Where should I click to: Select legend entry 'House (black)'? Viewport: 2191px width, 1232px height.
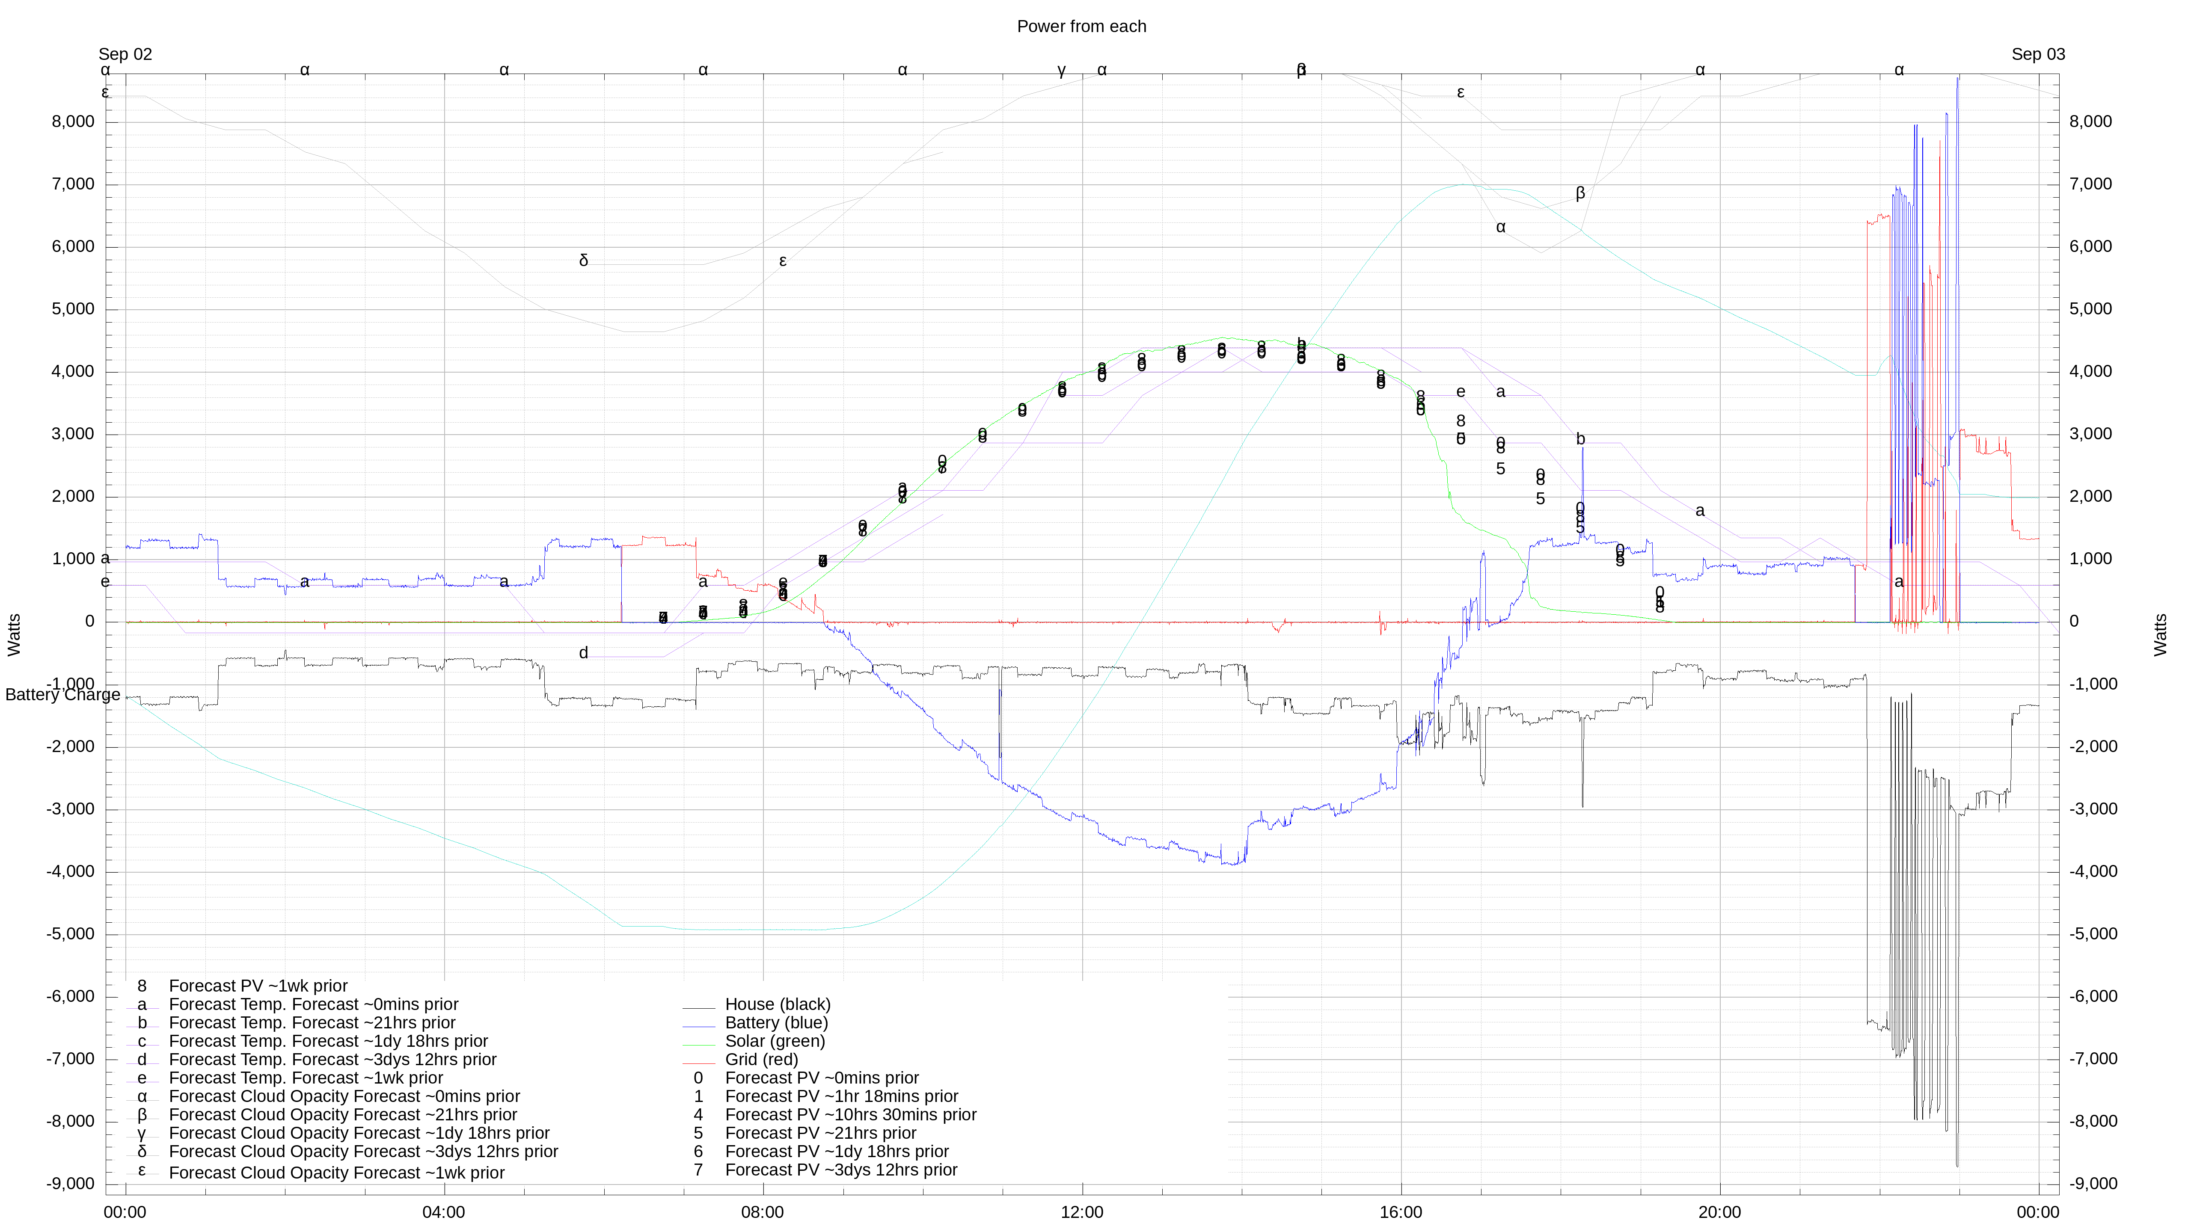(x=778, y=1004)
